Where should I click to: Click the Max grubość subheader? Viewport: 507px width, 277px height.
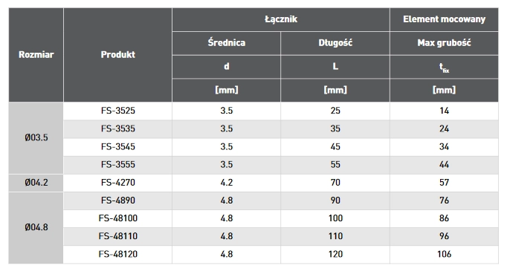click(444, 43)
